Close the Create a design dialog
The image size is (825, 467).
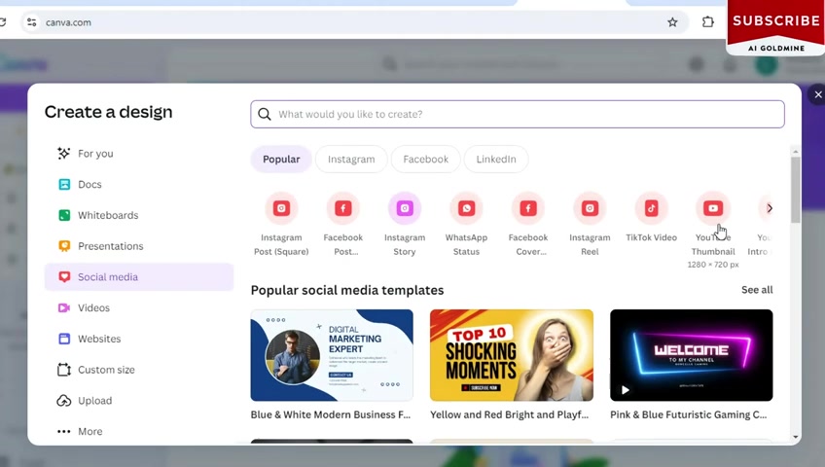[817, 94]
